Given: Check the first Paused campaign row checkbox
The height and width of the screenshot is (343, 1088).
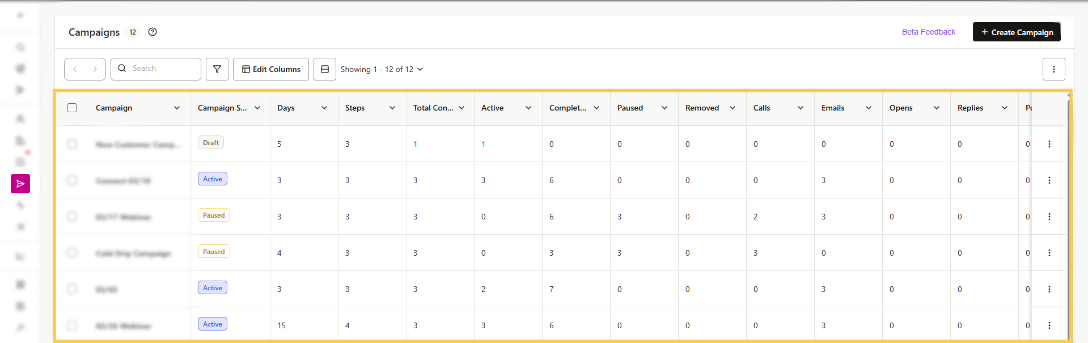Looking at the screenshot, I should pyautogui.click(x=72, y=217).
